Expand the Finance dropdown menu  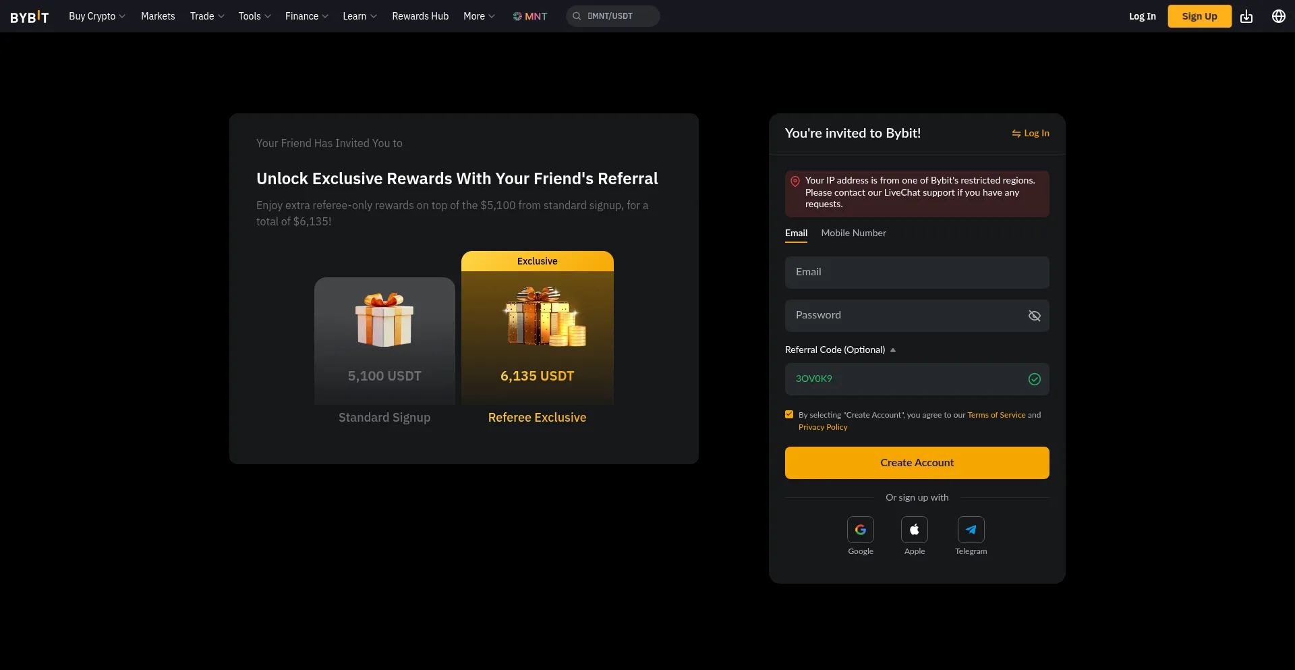tap(306, 16)
